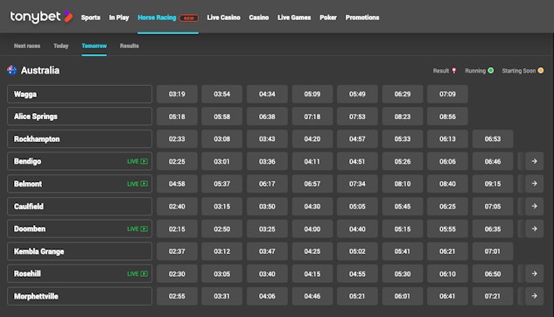
Task: Select the Kembla Grange 07:01 race
Action: click(493, 251)
